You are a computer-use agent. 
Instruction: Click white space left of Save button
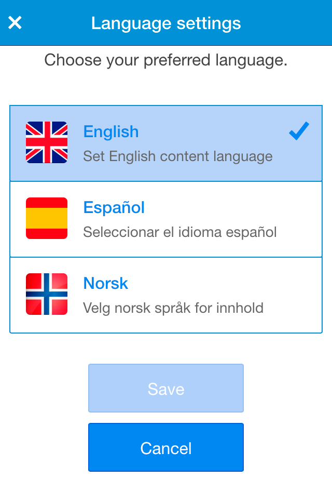tap(47, 389)
